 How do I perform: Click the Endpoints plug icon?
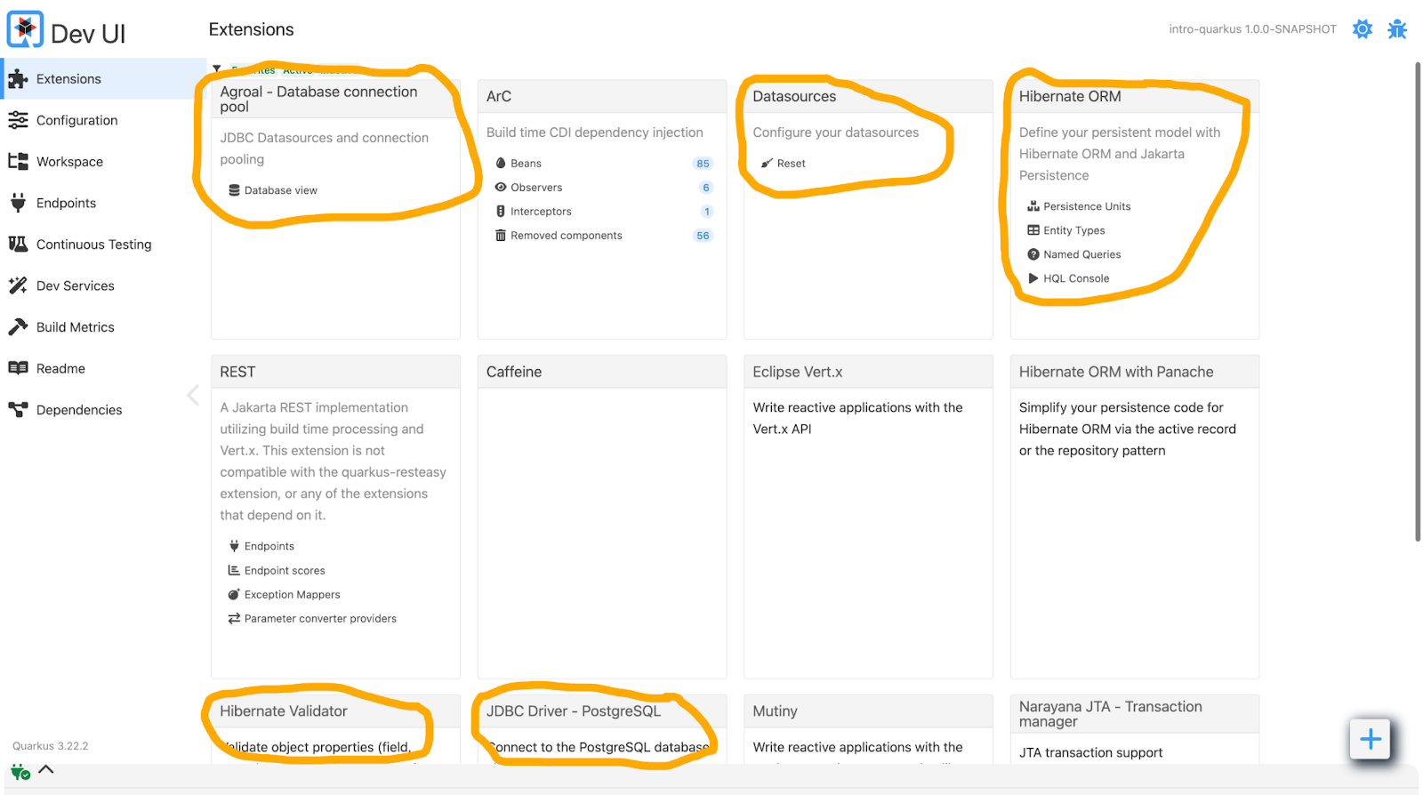[x=18, y=203]
